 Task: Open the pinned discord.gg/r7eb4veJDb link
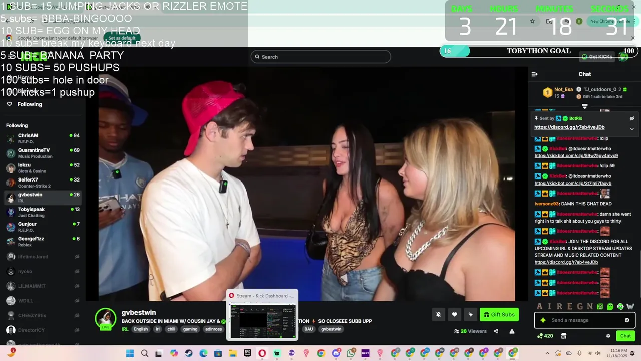click(x=569, y=127)
